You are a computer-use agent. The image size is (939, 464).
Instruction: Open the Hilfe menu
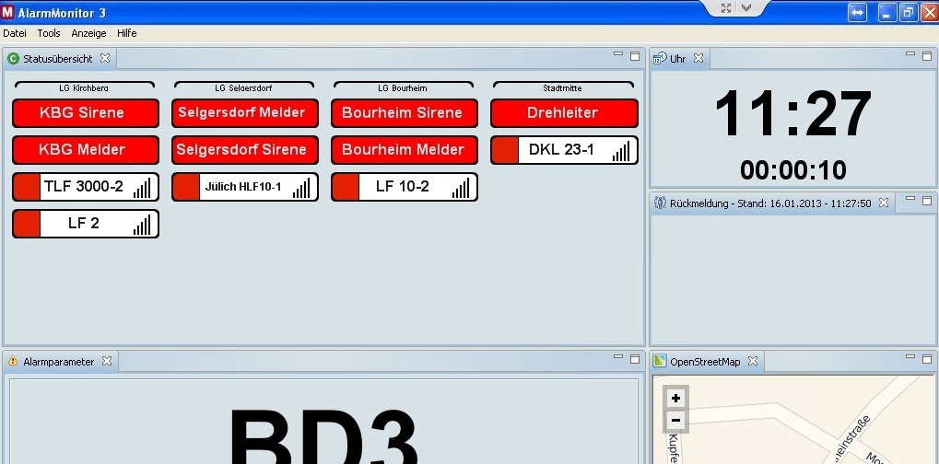[x=126, y=33]
